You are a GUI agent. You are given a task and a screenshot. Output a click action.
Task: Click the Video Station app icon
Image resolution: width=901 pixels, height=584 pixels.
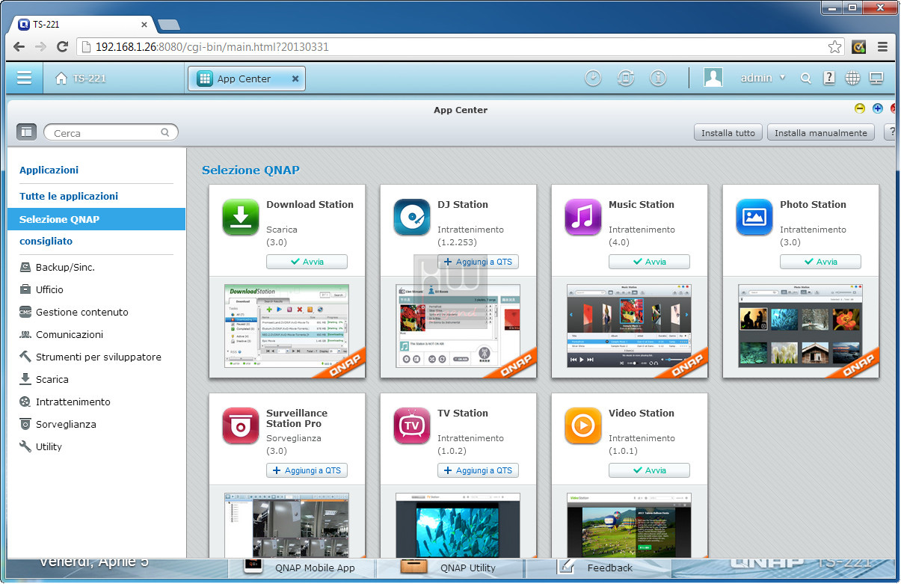coord(583,426)
